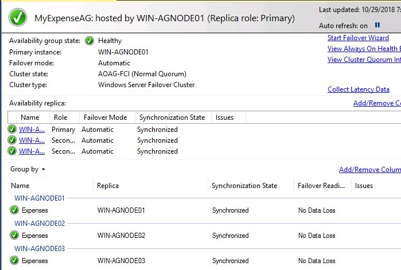The height and width of the screenshot is (270, 401).
Task: Pause auto refresh with the pause icon
Action: [377, 25]
